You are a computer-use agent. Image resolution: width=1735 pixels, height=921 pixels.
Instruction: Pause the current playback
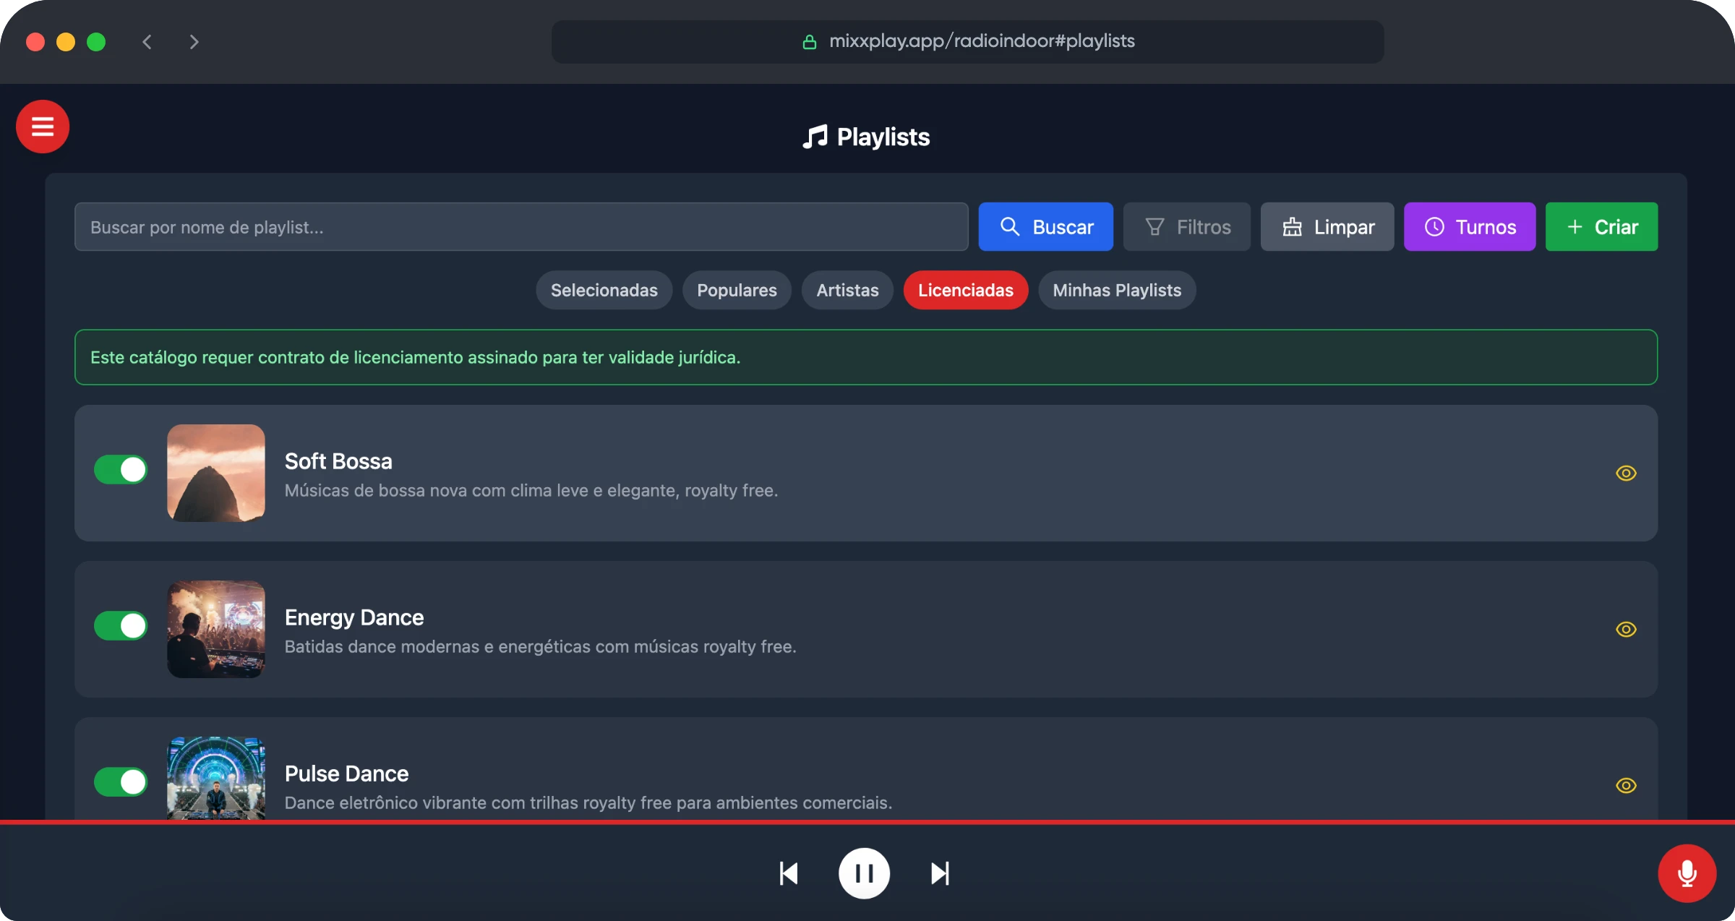(x=865, y=873)
